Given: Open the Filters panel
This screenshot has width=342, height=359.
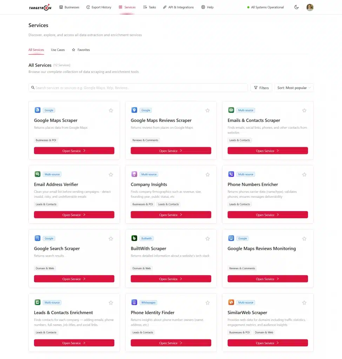Looking at the screenshot, I should point(261,88).
